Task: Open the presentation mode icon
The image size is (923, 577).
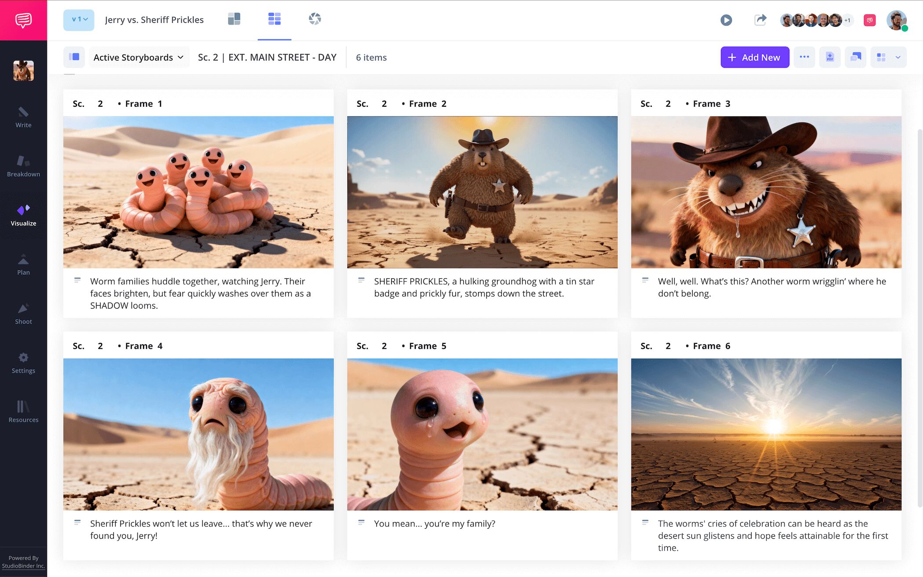Action: pyautogui.click(x=855, y=57)
